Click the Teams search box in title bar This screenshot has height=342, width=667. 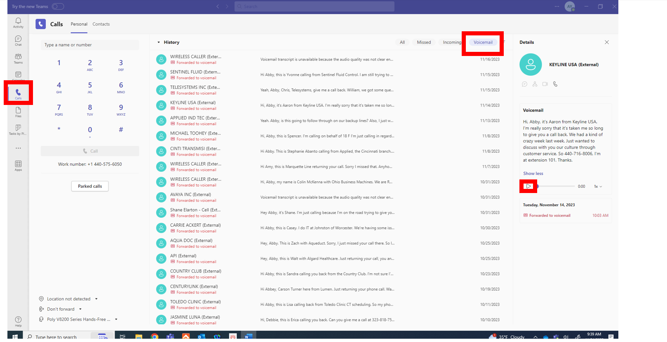click(315, 6)
